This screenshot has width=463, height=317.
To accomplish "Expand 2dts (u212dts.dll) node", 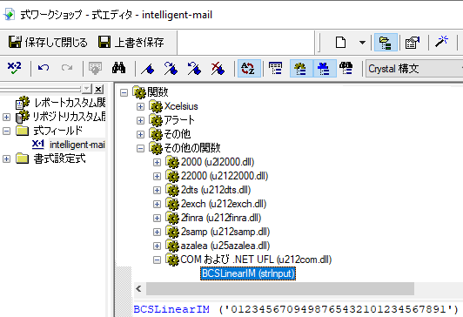I will [x=157, y=190].
